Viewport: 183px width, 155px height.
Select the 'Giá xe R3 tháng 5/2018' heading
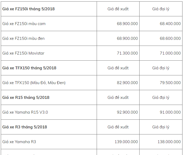(25, 127)
